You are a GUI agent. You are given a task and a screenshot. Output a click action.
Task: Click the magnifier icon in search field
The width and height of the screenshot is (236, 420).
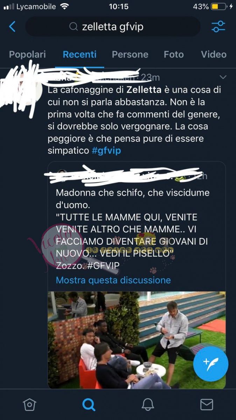[73, 27]
